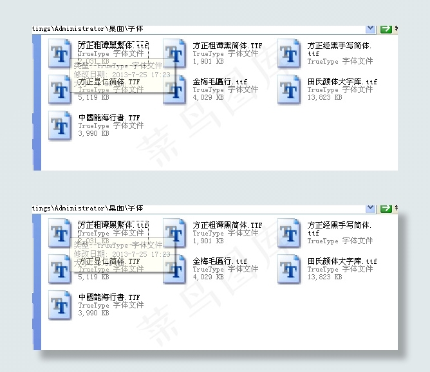430x372 pixels.
Task: Select 中國龍海行書.TTF font icon in lower window
Action: coord(60,305)
